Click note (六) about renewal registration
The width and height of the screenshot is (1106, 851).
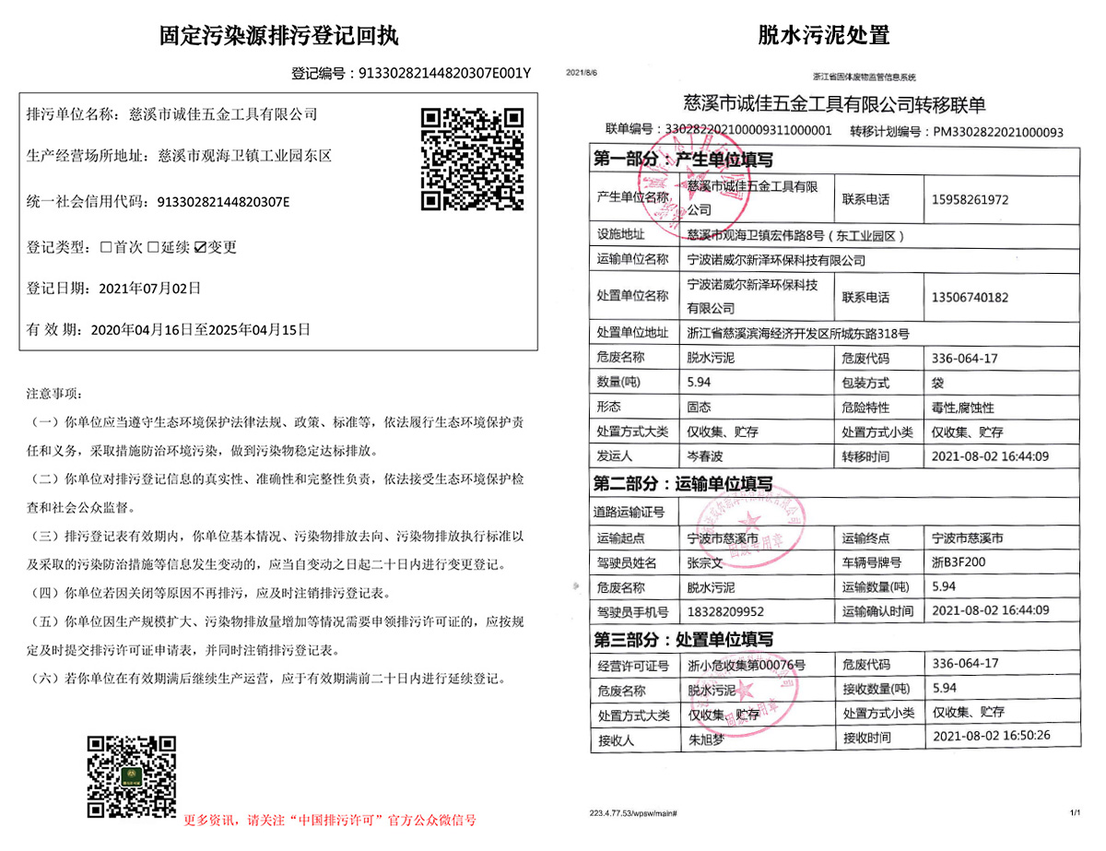click(x=268, y=679)
